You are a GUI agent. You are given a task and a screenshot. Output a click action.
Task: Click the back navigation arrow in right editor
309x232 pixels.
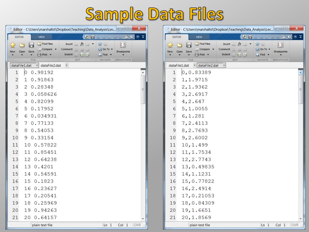[257, 44]
